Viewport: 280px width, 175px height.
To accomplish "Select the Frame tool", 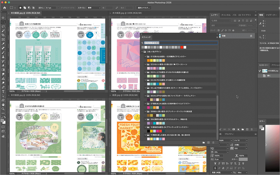I will (x=3, y=39).
